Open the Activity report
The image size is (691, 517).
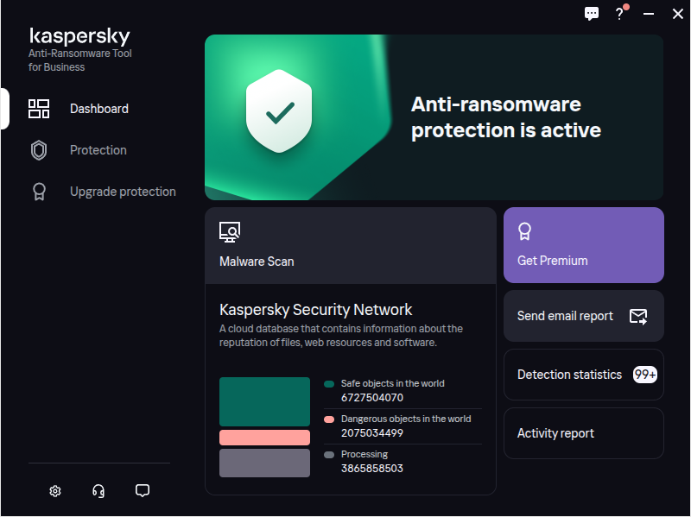[584, 433]
